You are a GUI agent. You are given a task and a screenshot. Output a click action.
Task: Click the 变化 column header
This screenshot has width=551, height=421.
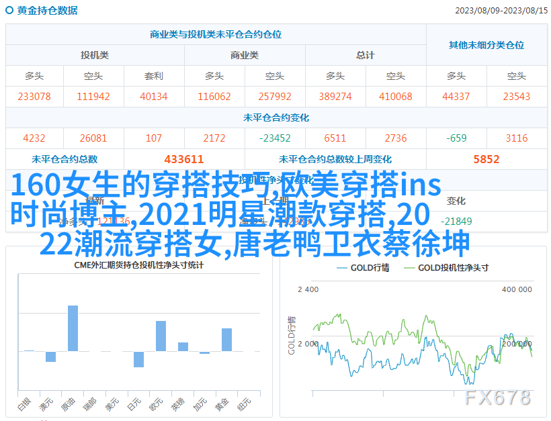pos(456,201)
